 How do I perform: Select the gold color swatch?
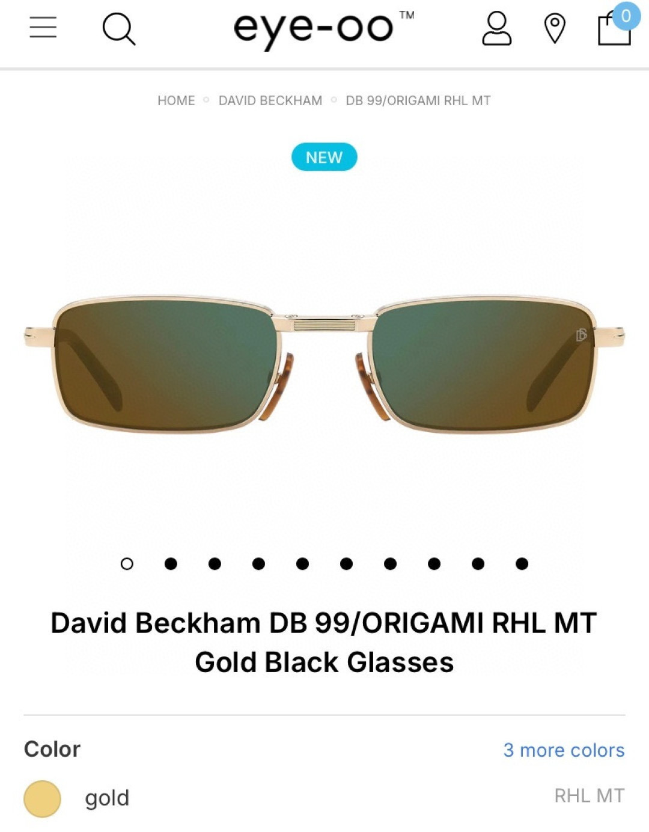[42, 799]
